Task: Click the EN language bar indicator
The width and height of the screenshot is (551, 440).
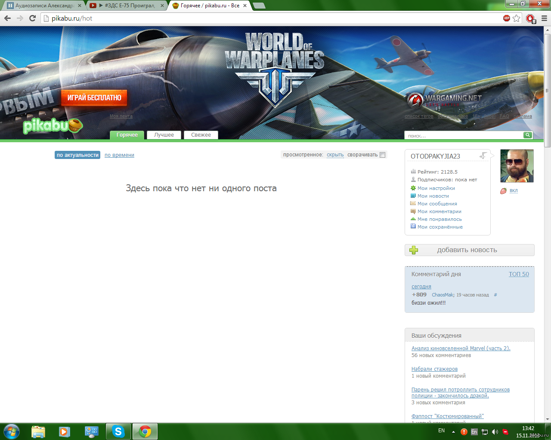Action: pos(441,431)
